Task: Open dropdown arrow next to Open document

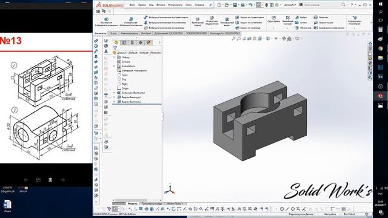Action: pyautogui.click(x=230, y=5)
